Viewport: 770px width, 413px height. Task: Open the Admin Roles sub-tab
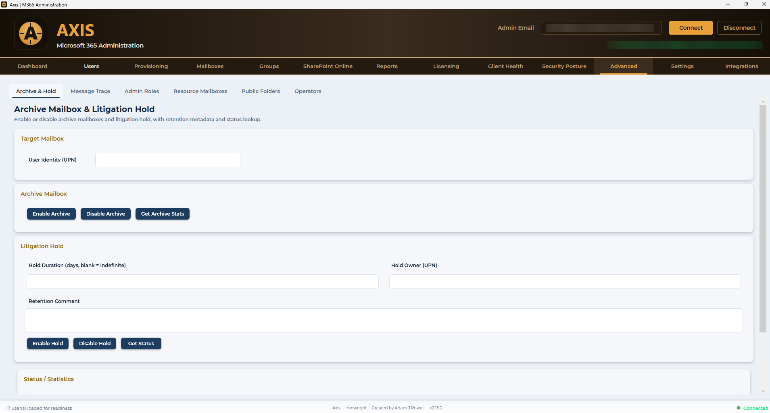coord(142,91)
